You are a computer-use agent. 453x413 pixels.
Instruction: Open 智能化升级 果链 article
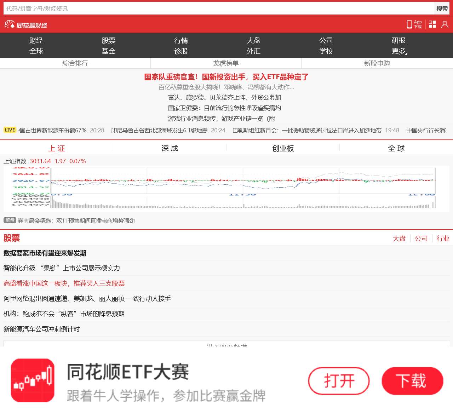[62, 268]
